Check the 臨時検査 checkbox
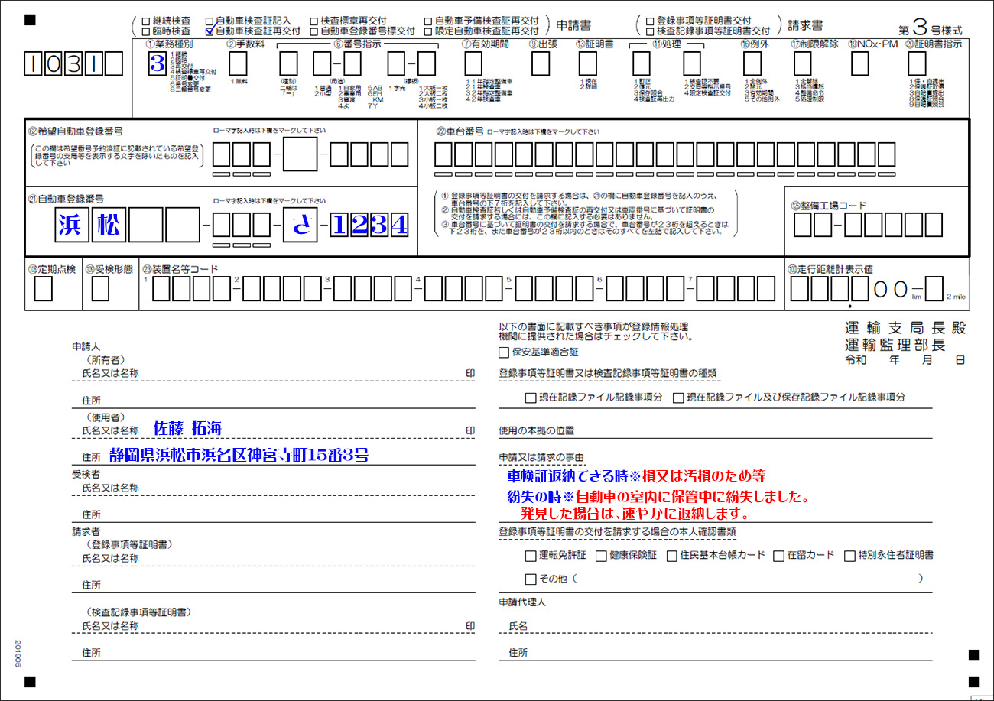 (x=146, y=32)
